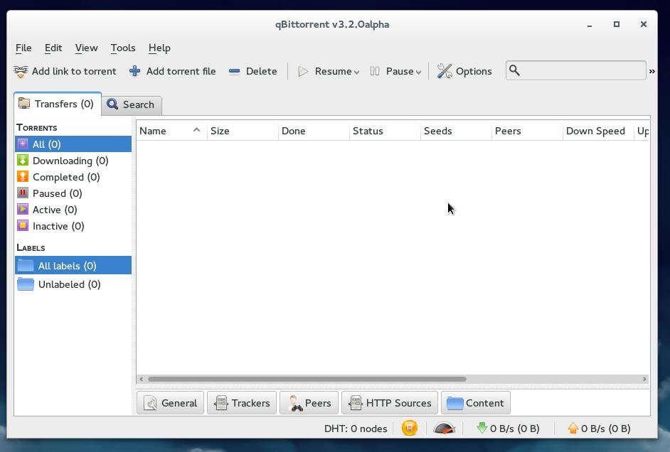The height and width of the screenshot is (452, 670).
Task: Click the yellow connection status icon
Action: (x=410, y=428)
